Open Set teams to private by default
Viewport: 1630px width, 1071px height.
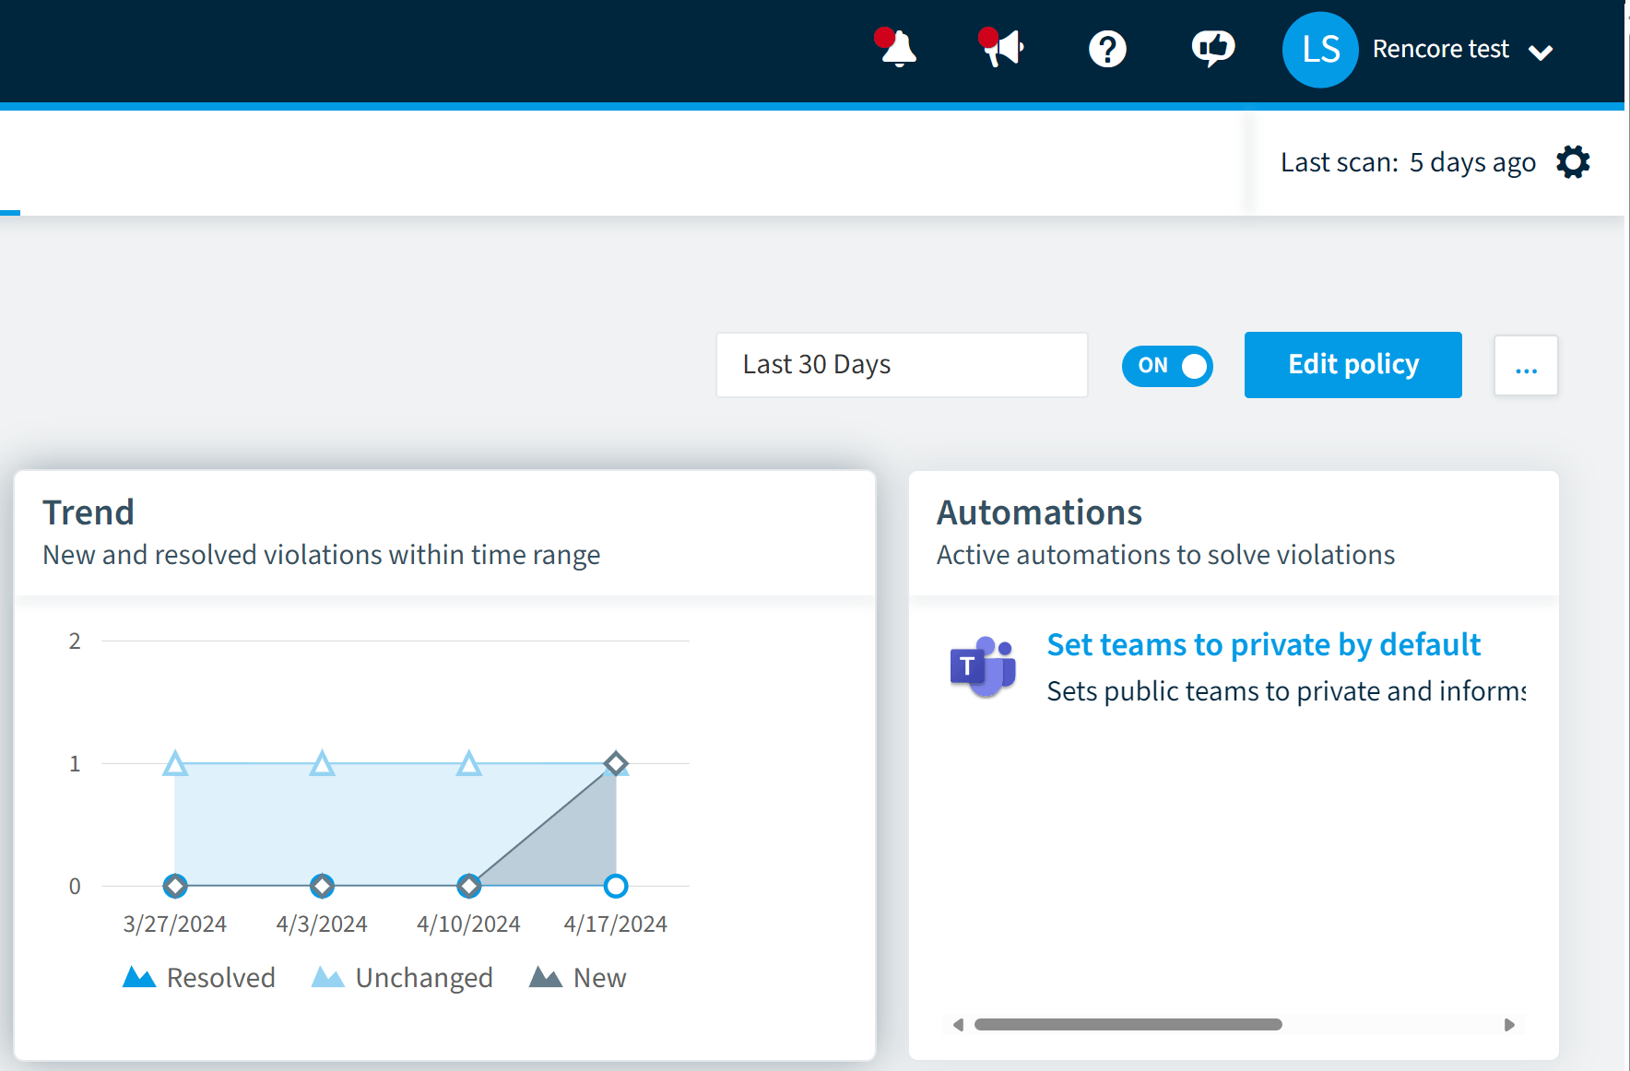pyautogui.click(x=1263, y=644)
